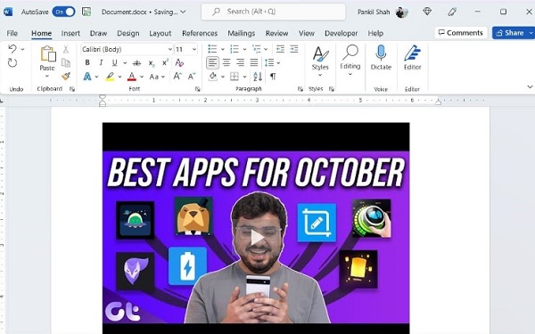Cut the selection with scissors icon

[66, 49]
